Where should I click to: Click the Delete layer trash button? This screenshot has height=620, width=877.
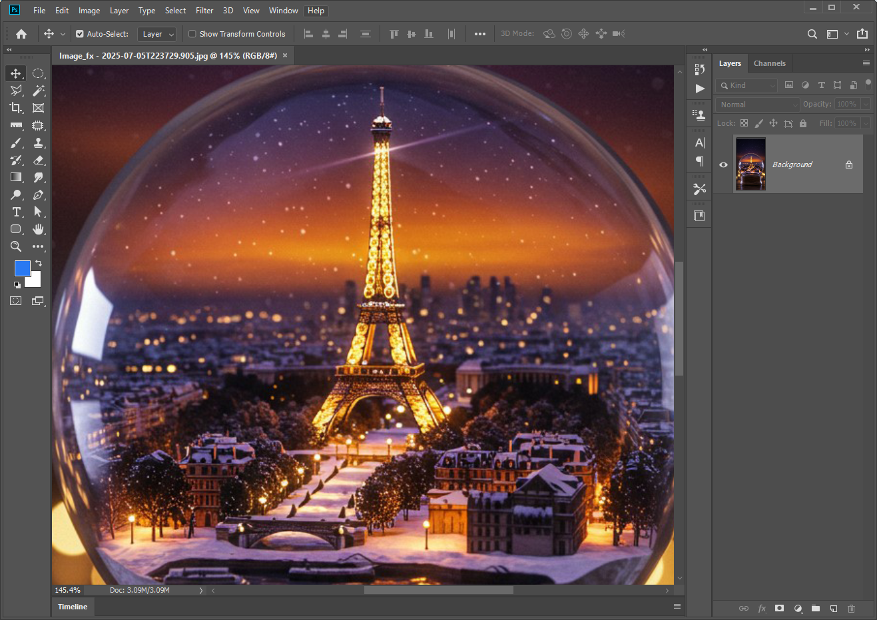tap(851, 609)
